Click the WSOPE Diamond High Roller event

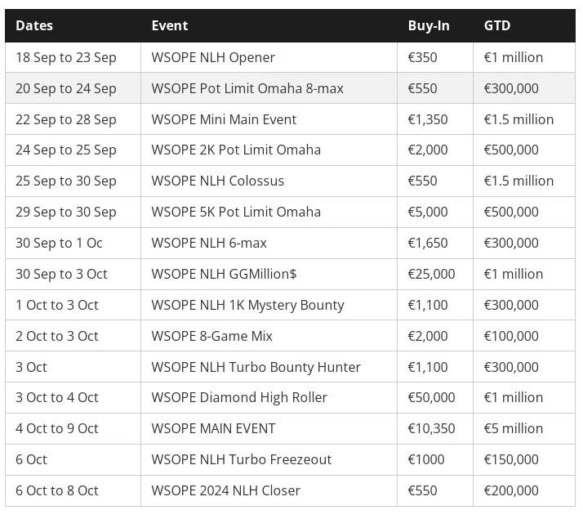239,397
